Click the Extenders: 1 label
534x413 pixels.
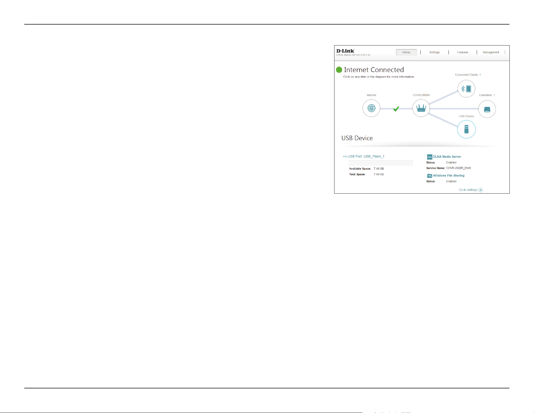click(x=487, y=95)
